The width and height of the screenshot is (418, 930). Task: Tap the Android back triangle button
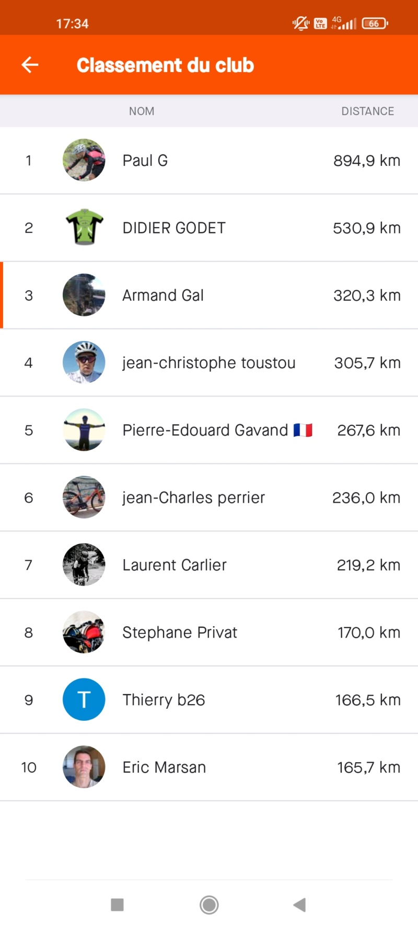click(299, 905)
